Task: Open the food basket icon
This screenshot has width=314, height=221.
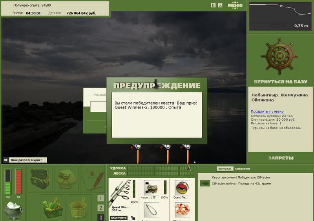Action: pyautogui.click(x=53, y=208)
